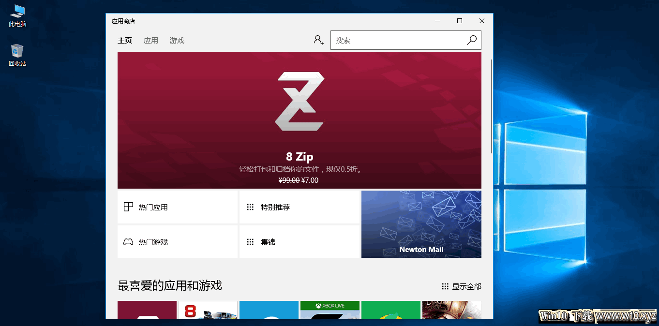659x326 pixels.
Task: Open the first maroon app thumbnail
Action: pyautogui.click(x=147, y=310)
